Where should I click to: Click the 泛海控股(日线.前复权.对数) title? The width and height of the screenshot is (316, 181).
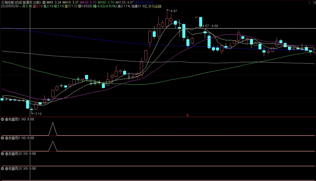click(x=21, y=2)
